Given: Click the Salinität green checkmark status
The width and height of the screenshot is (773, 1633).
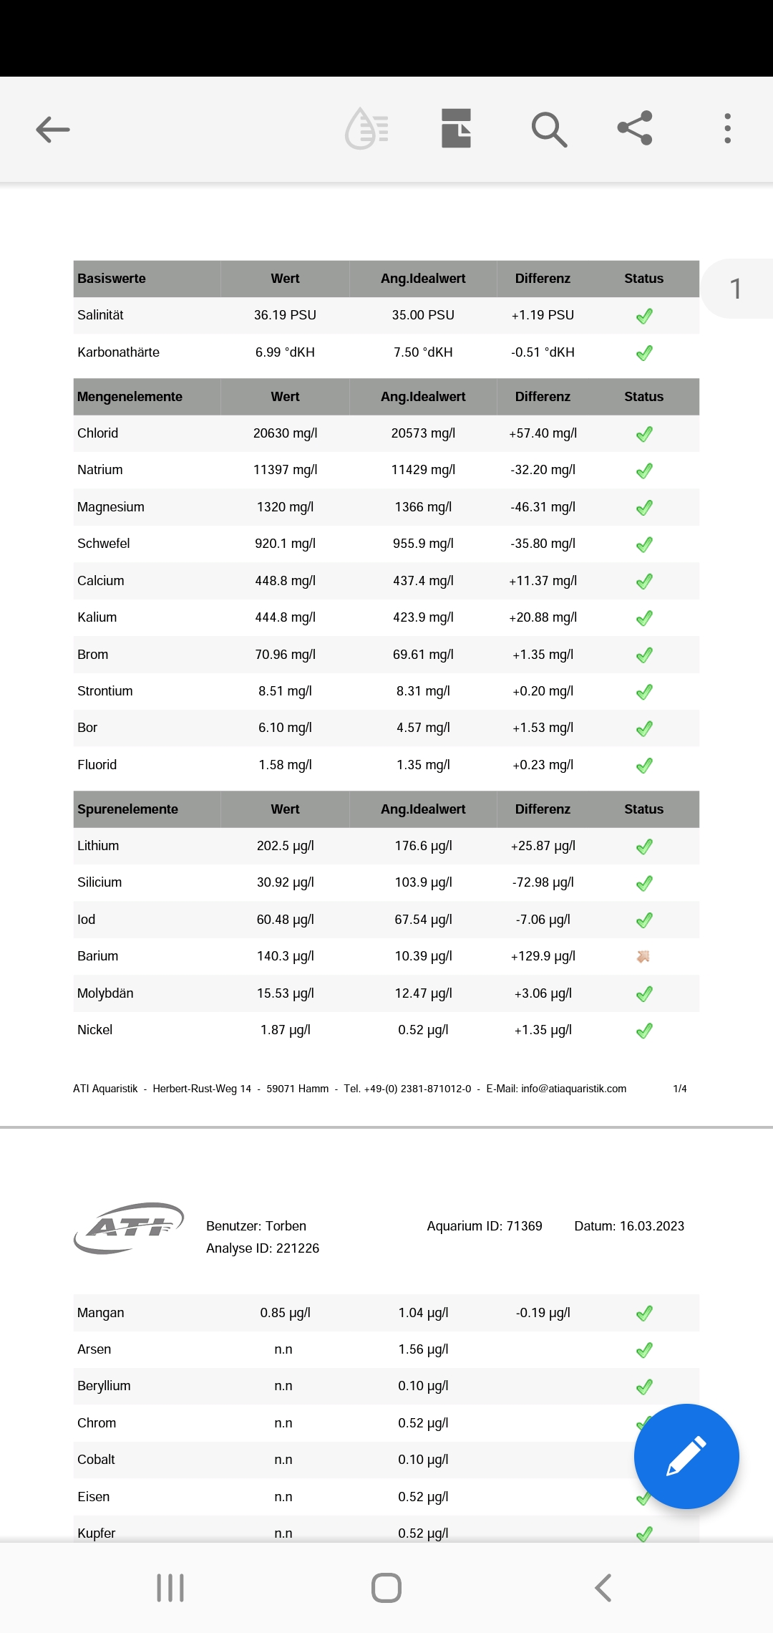Looking at the screenshot, I should point(644,316).
